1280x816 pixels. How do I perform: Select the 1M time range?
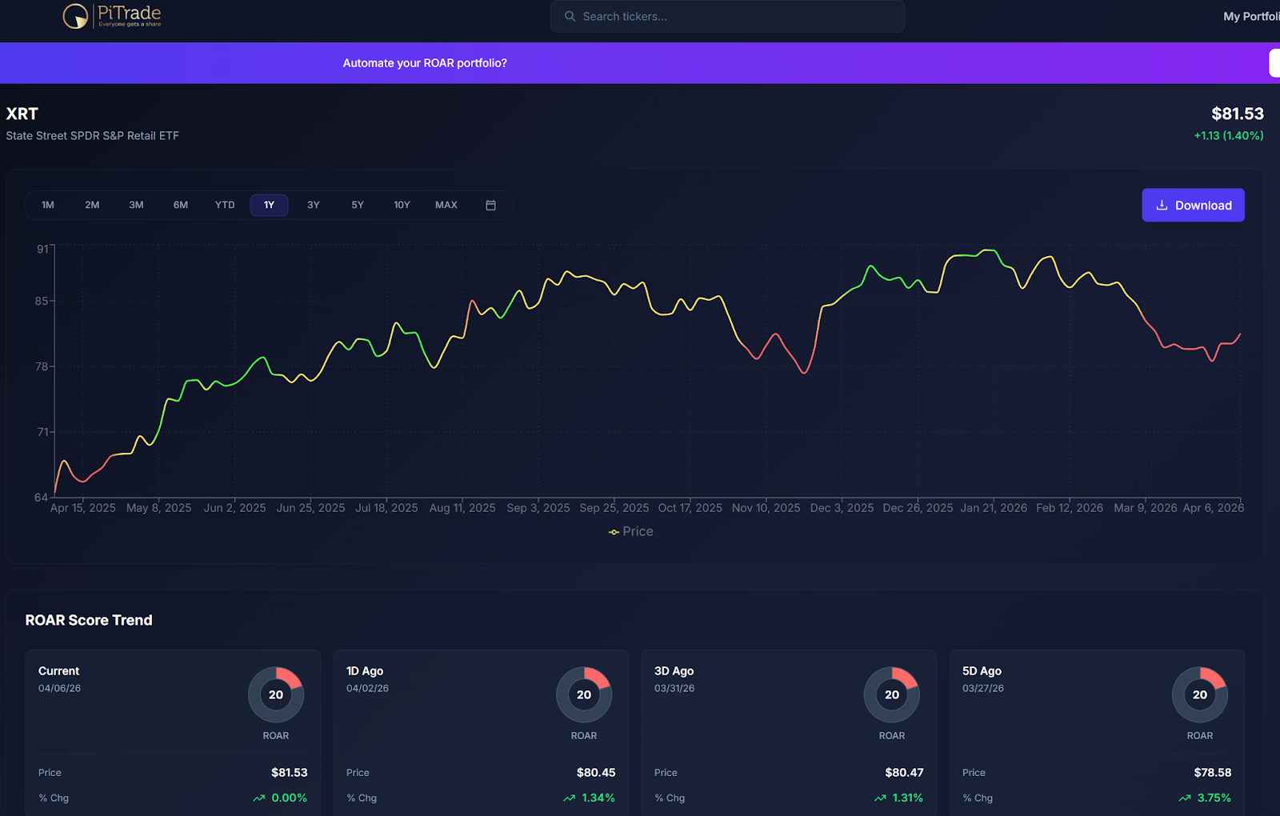48,206
